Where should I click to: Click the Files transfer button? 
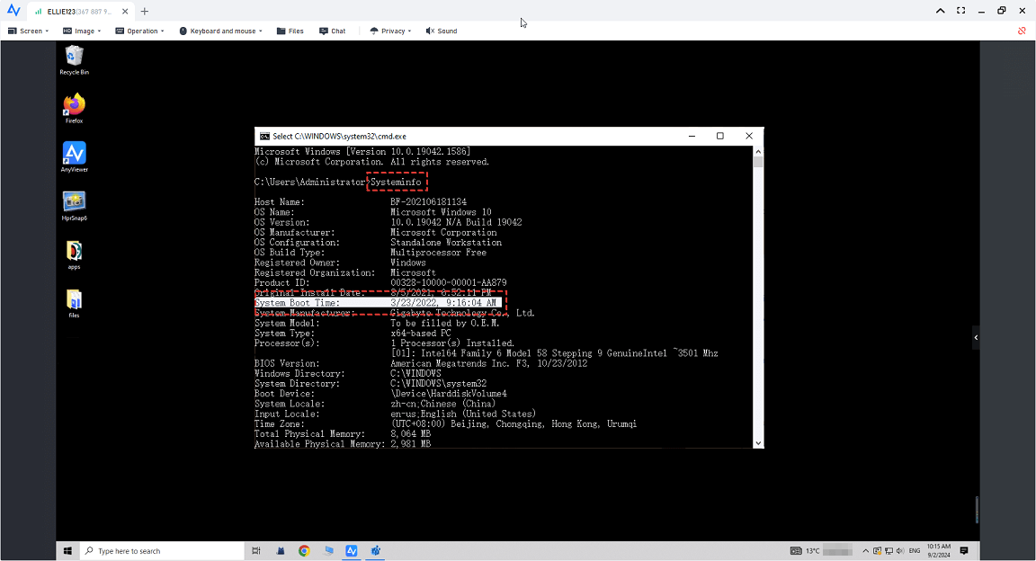[290, 31]
